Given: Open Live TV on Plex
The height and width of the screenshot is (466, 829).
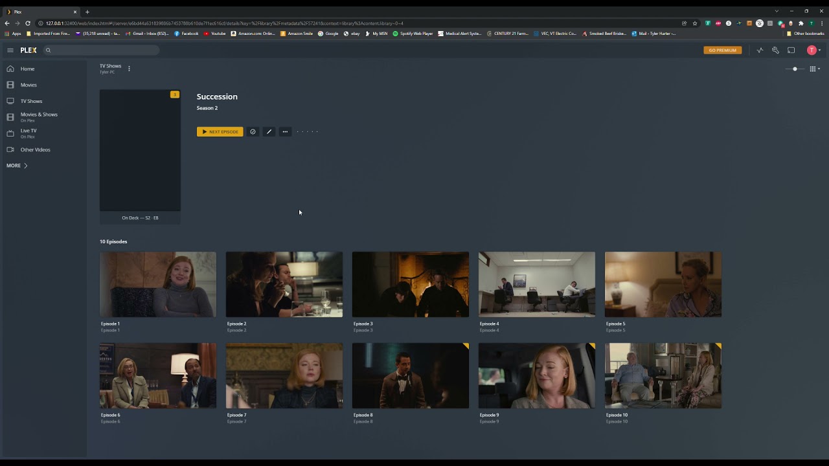Looking at the screenshot, I should point(28,133).
